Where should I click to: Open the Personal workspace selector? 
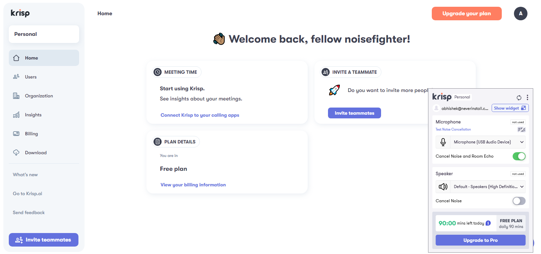(44, 34)
